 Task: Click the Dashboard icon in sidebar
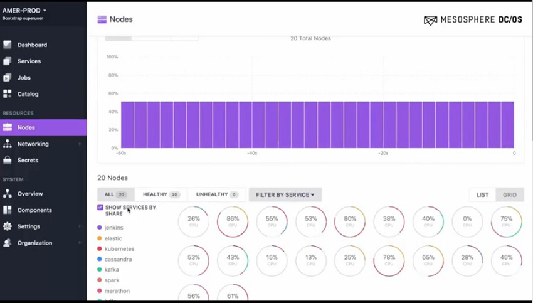8,45
